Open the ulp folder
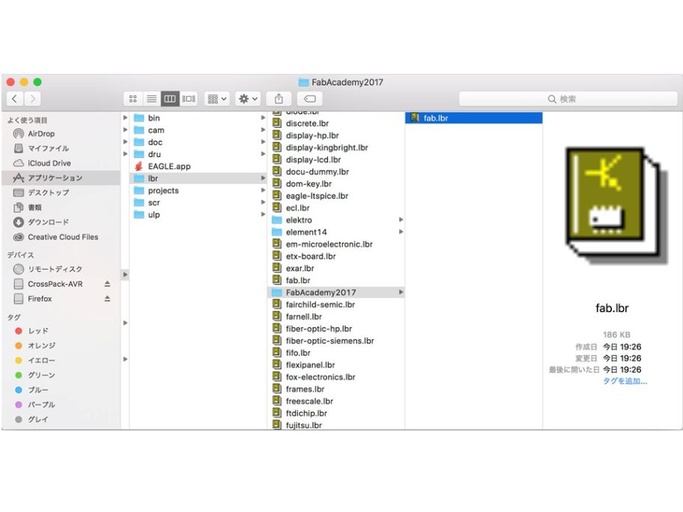Viewport: 683px width, 512px height. [x=198, y=215]
